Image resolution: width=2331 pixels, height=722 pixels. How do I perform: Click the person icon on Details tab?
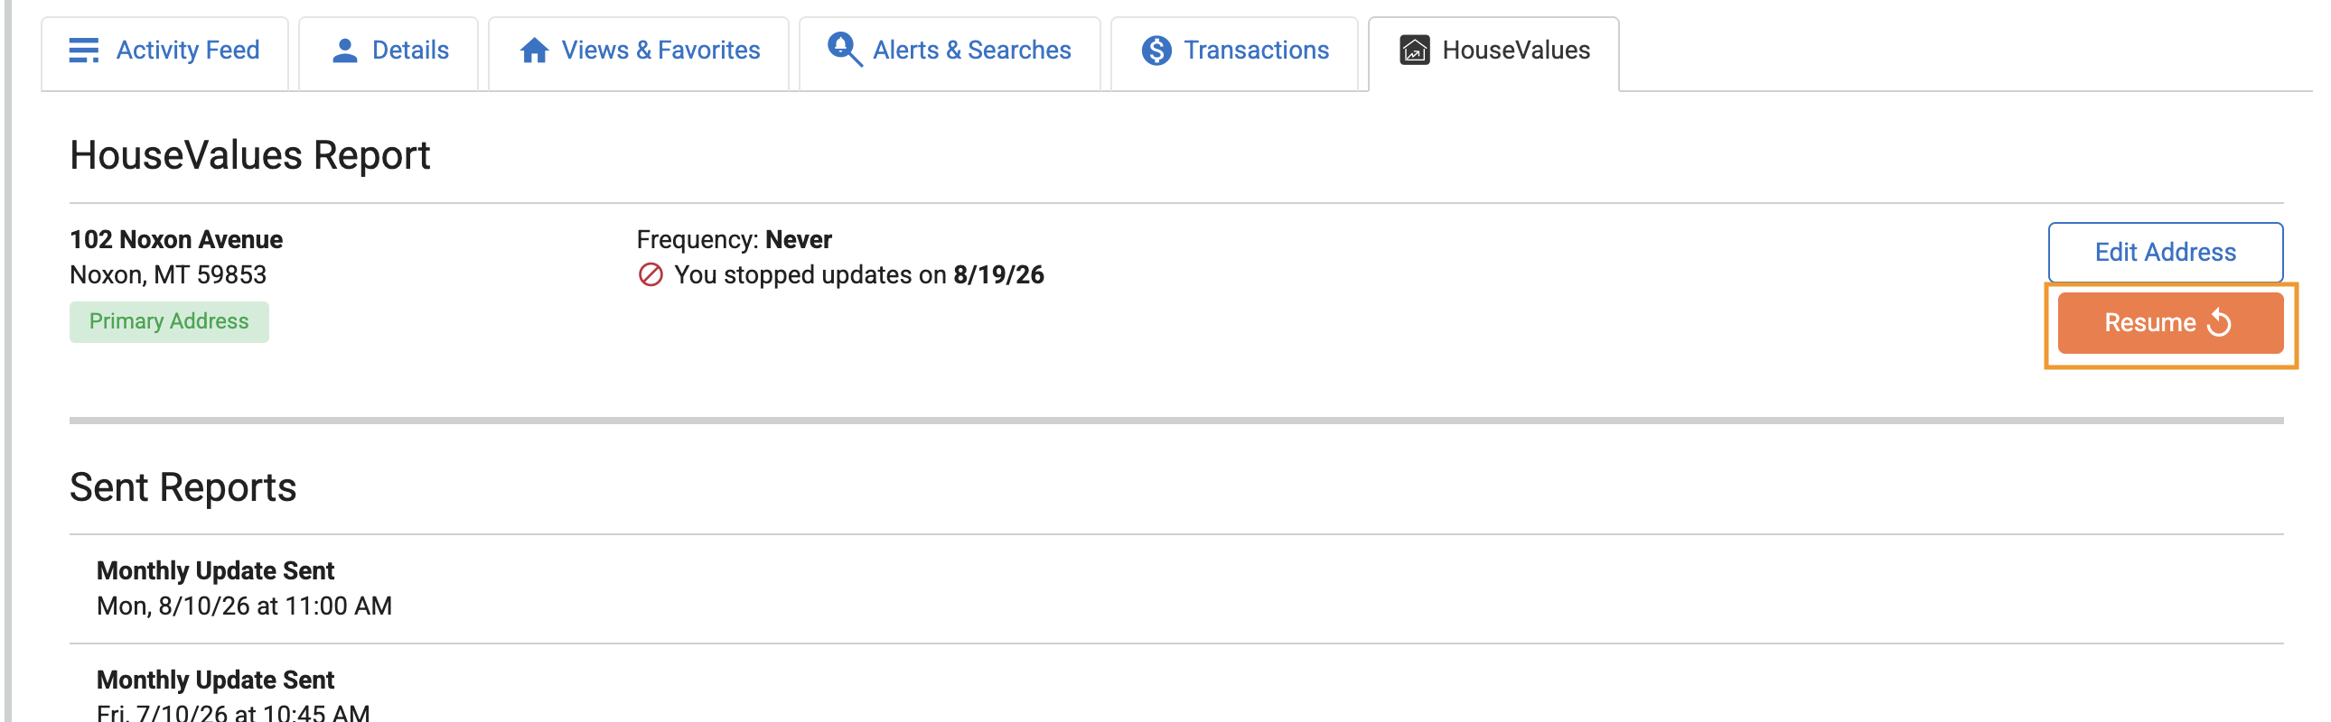coord(345,51)
